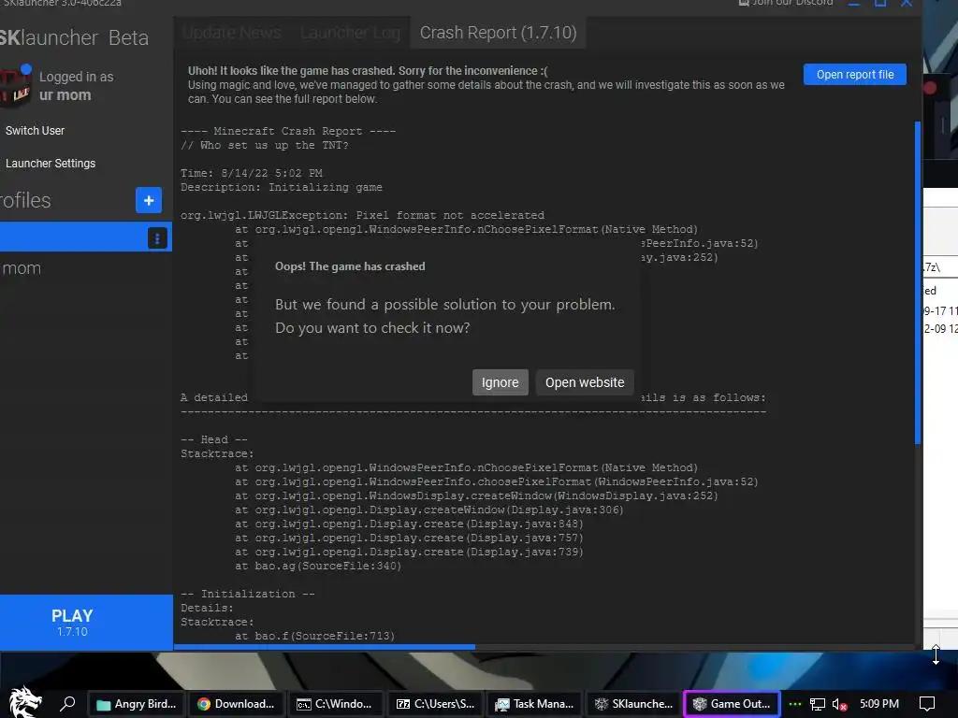Open the selected profile's three-dot options
Image resolution: width=958 pixels, height=718 pixels.
click(157, 238)
